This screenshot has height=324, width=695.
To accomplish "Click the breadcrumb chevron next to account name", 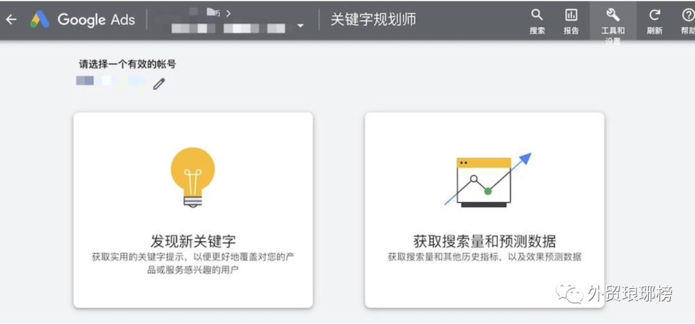I will click(228, 14).
